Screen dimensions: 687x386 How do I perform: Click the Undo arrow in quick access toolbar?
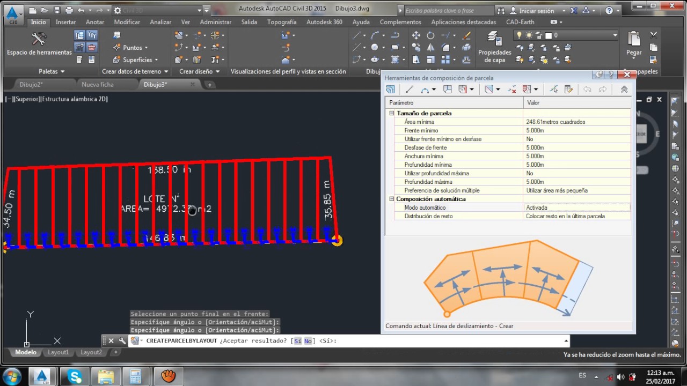coord(81,10)
